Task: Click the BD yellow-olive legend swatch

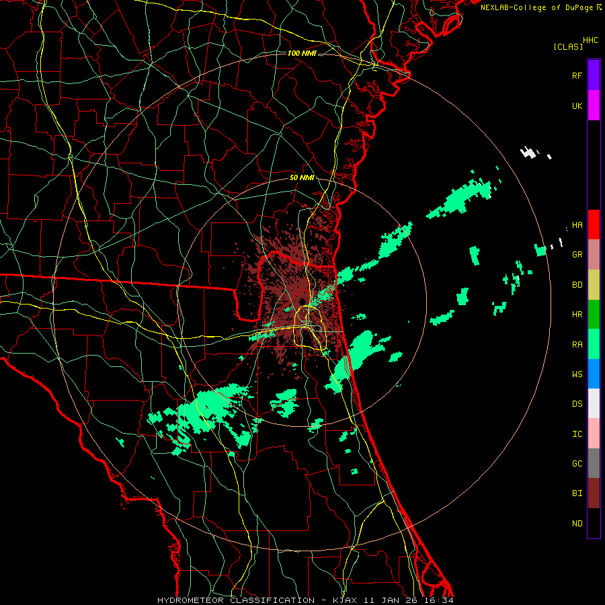Action: coord(594,285)
